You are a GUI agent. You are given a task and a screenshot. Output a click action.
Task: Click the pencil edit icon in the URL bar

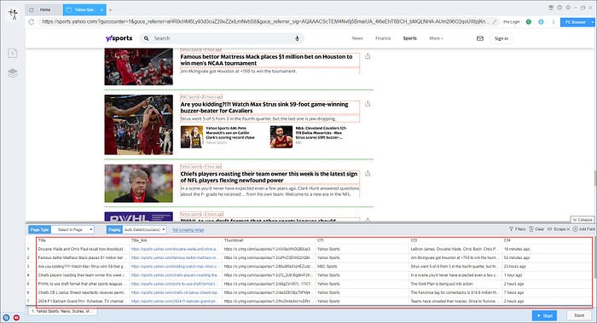[495, 21]
